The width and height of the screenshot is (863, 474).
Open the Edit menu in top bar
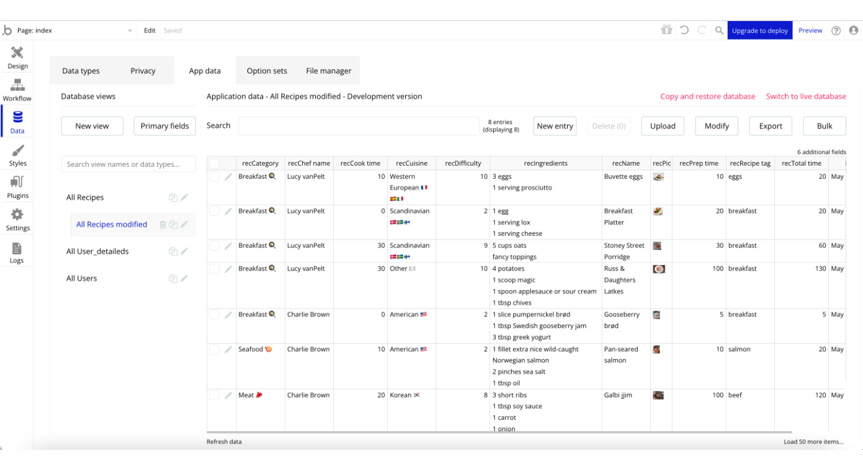pos(150,30)
